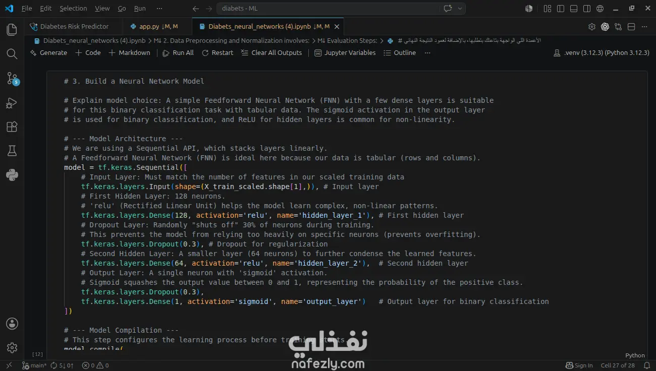
Task: Open the View menu
Action: click(102, 9)
